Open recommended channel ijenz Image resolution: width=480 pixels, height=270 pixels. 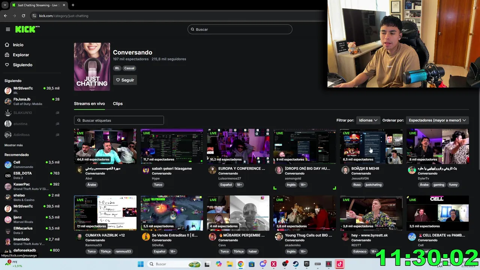tap(32, 219)
